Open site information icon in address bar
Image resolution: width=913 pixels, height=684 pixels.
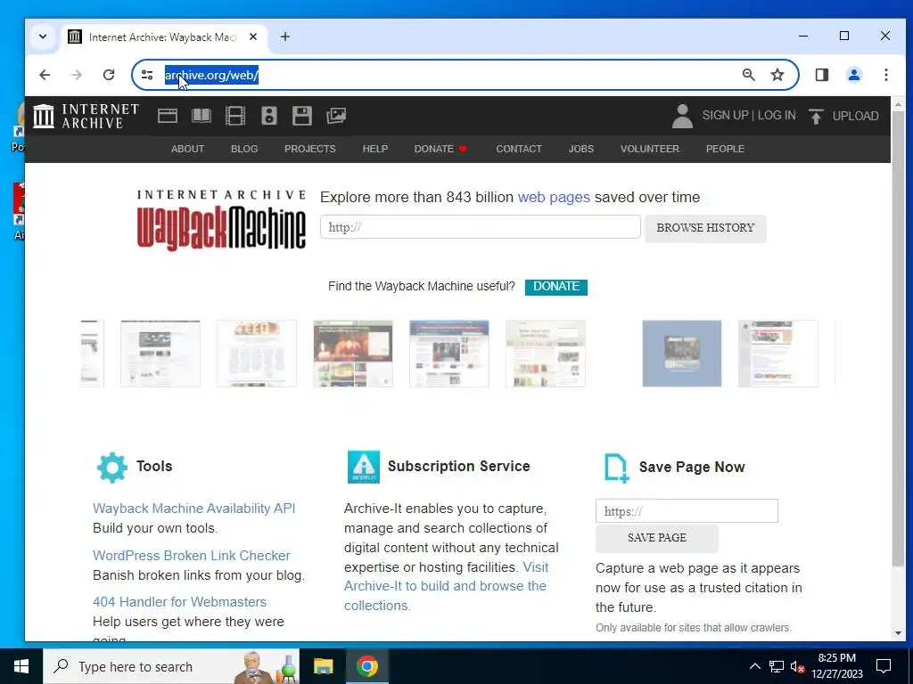147,75
